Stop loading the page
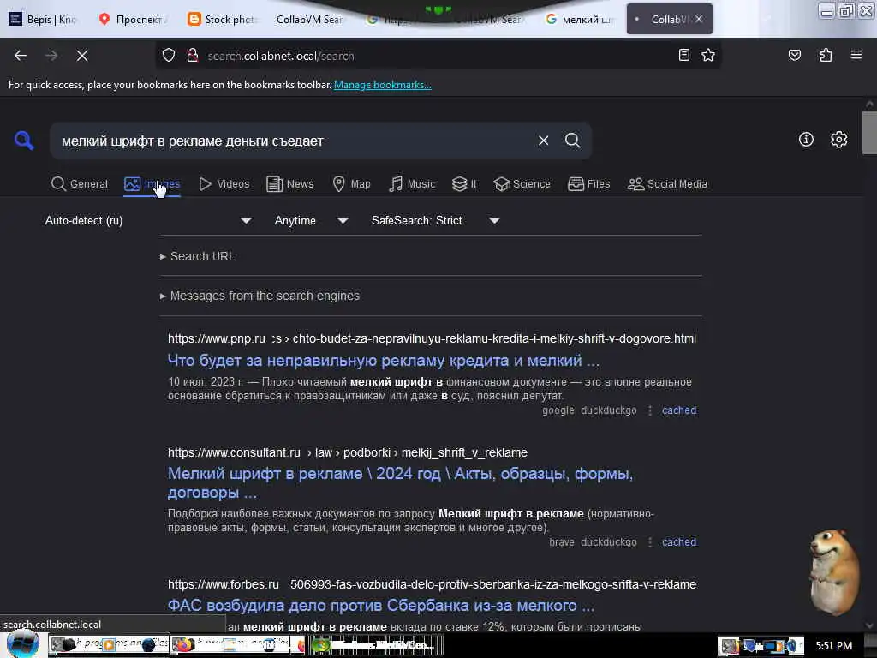This screenshot has width=877, height=658. point(82,56)
